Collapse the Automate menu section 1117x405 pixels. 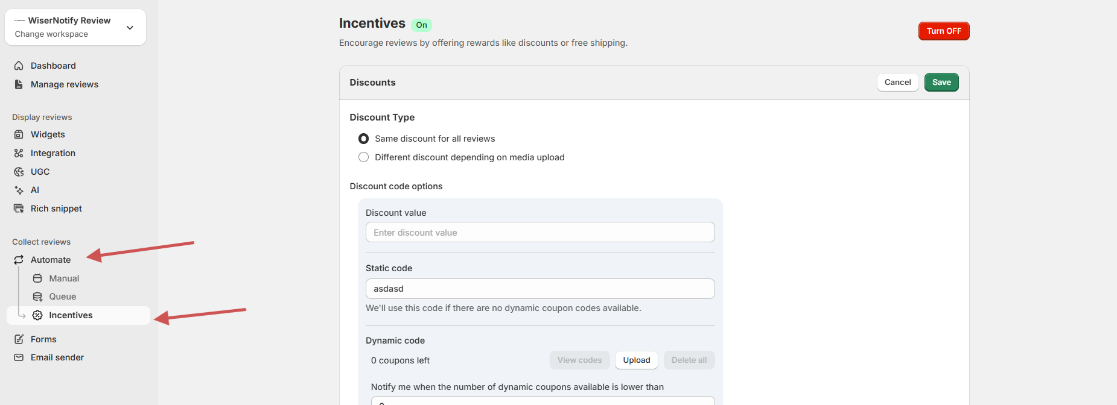(51, 260)
